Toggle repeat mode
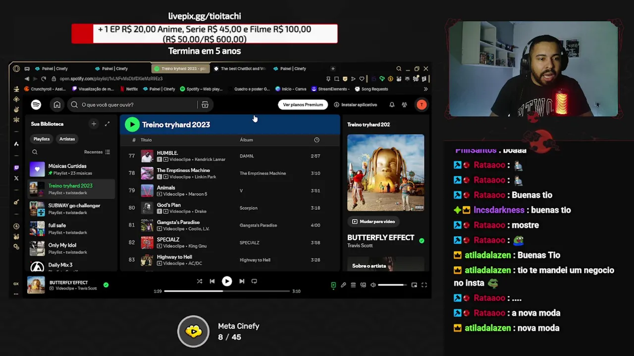 (254, 281)
